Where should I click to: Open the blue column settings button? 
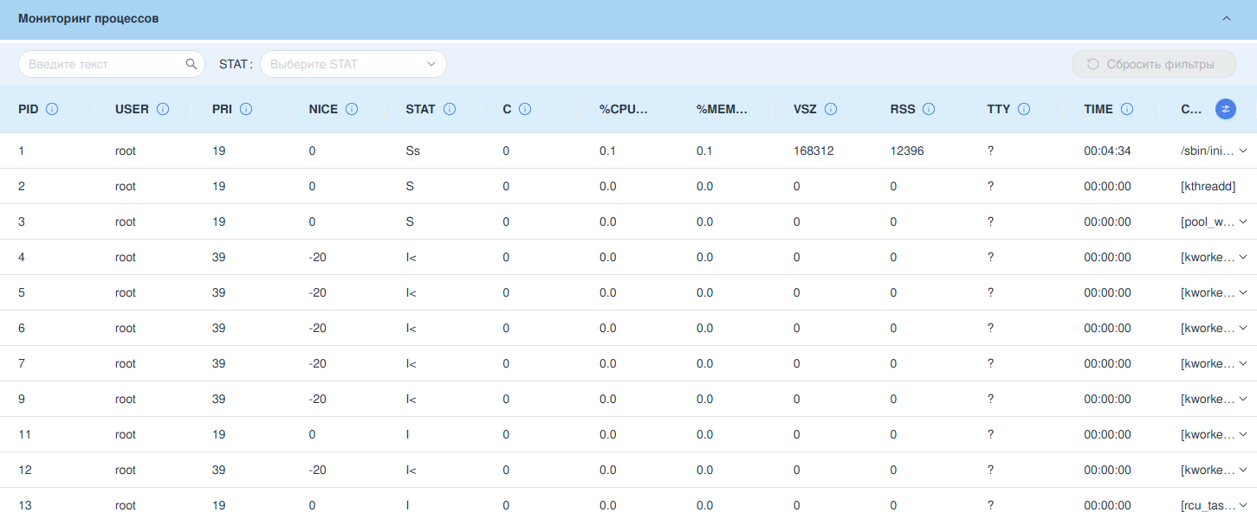[x=1226, y=109]
